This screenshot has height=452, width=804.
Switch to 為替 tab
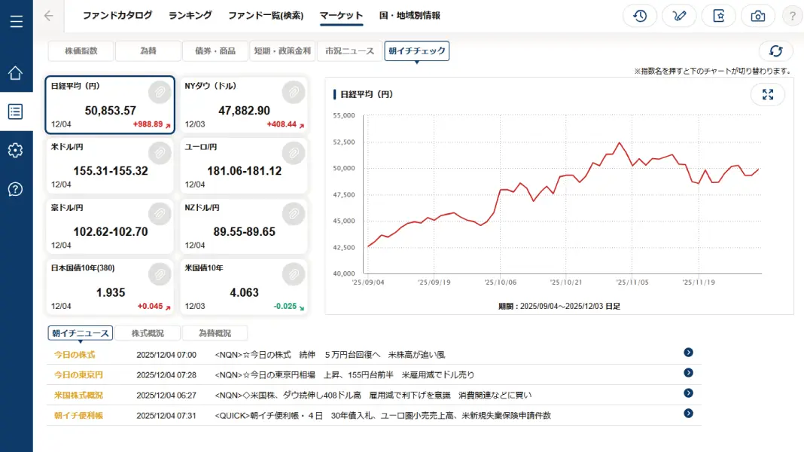tap(148, 50)
